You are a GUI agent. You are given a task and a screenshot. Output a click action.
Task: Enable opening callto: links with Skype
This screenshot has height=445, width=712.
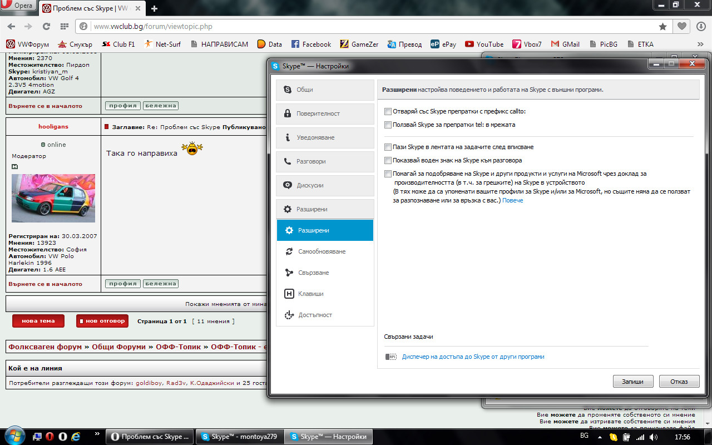(x=388, y=111)
